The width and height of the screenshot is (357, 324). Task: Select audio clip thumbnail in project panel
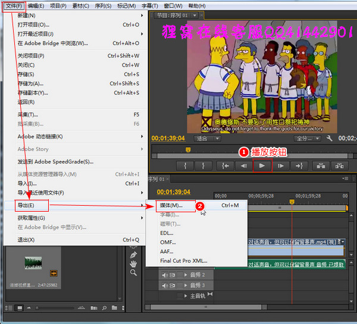point(33,263)
